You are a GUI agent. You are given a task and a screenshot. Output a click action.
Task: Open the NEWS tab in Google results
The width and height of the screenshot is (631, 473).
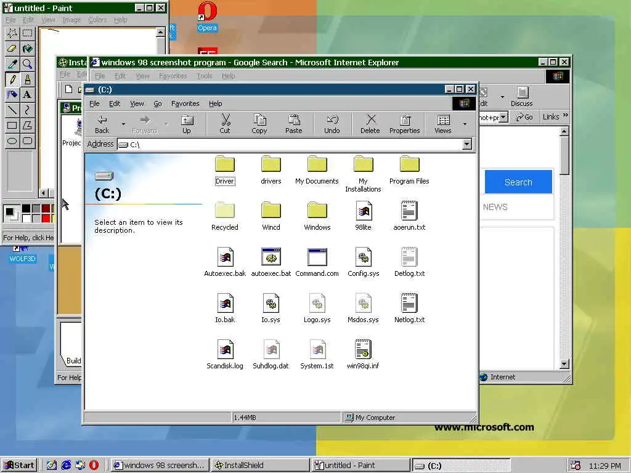coord(495,207)
